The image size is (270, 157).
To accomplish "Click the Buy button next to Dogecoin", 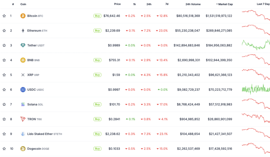I will (97, 148).
